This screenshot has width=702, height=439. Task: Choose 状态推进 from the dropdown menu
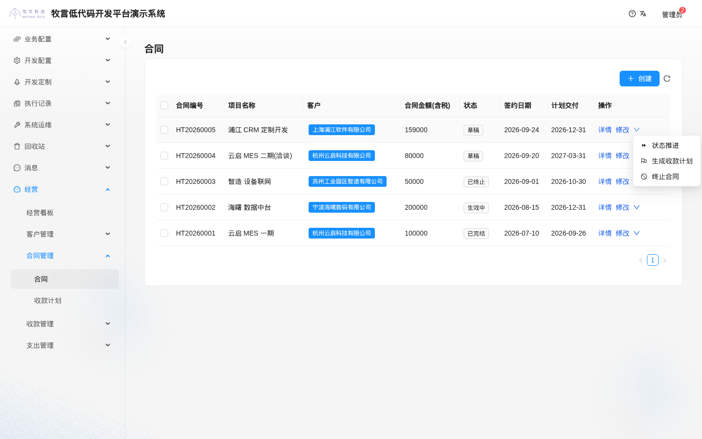pyautogui.click(x=666, y=145)
